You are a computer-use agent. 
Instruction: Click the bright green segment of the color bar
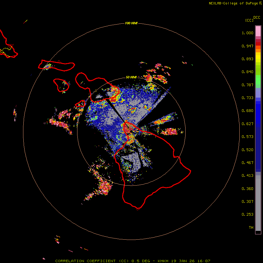coord(258,80)
